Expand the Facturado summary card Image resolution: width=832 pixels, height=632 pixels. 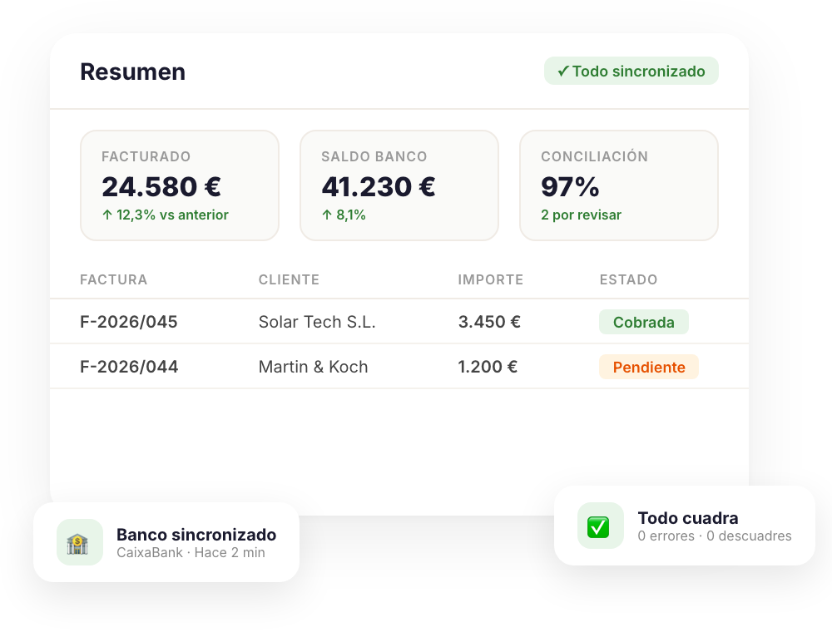pos(180,185)
